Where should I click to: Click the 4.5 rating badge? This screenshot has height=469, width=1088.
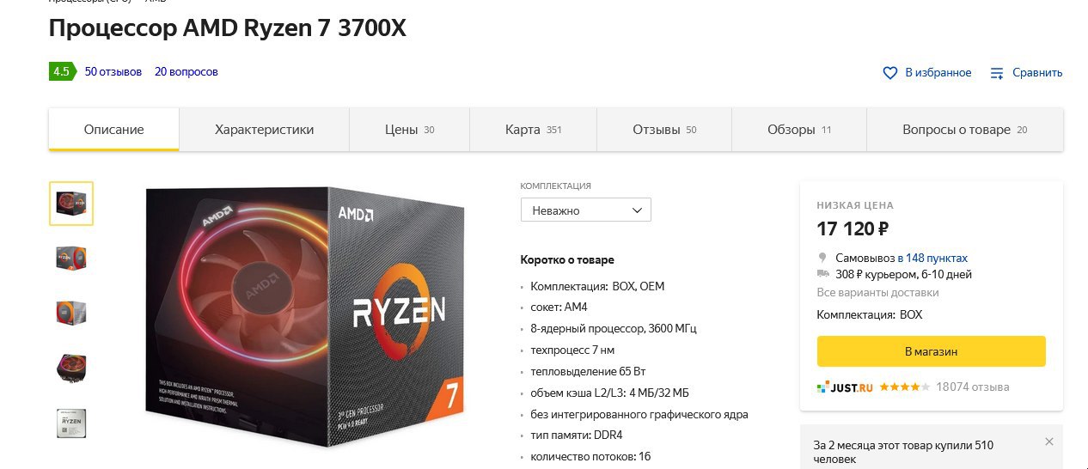[x=61, y=71]
